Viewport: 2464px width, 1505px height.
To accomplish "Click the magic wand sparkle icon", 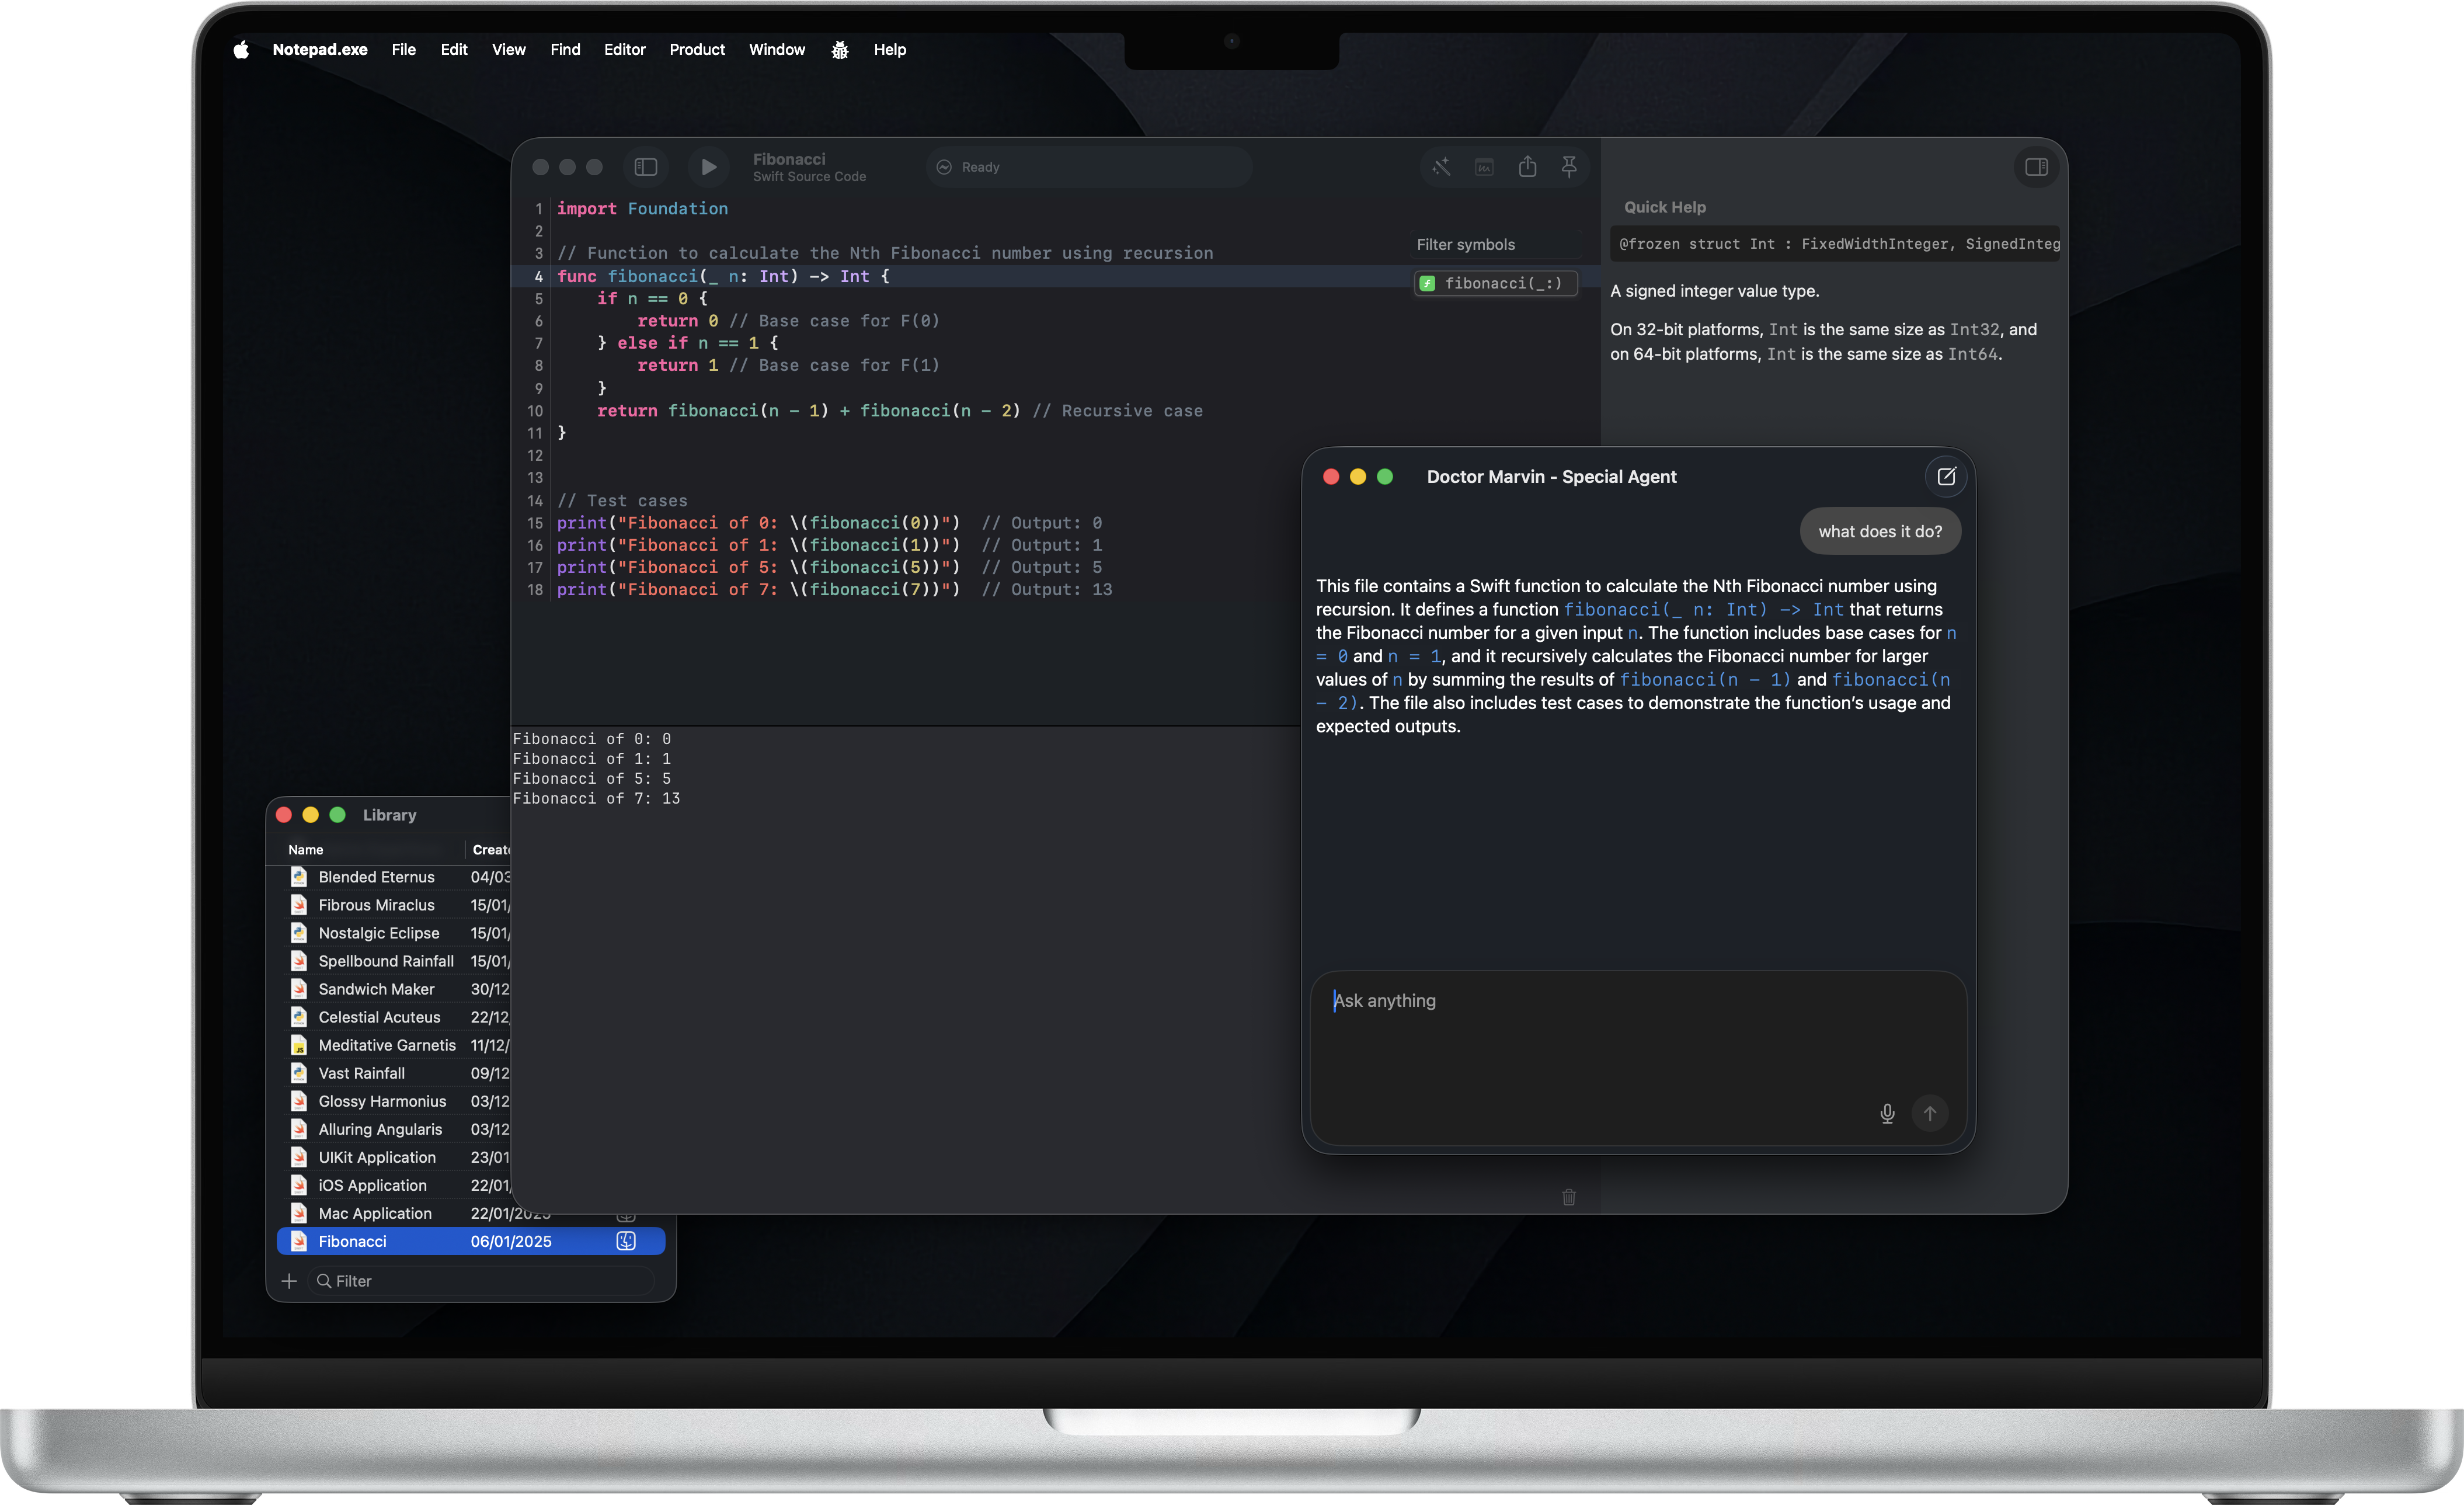I will point(1441,167).
